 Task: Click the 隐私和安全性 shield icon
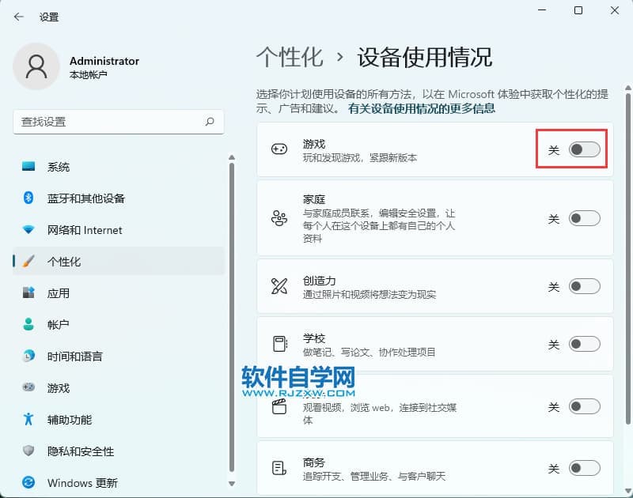click(29, 451)
